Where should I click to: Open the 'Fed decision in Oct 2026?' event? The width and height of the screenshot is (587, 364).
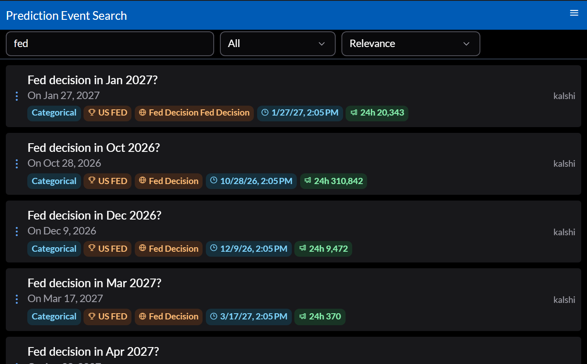[94, 148]
